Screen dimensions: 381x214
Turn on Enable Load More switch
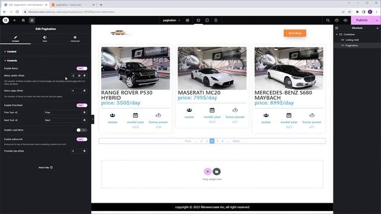pyautogui.click(x=82, y=130)
